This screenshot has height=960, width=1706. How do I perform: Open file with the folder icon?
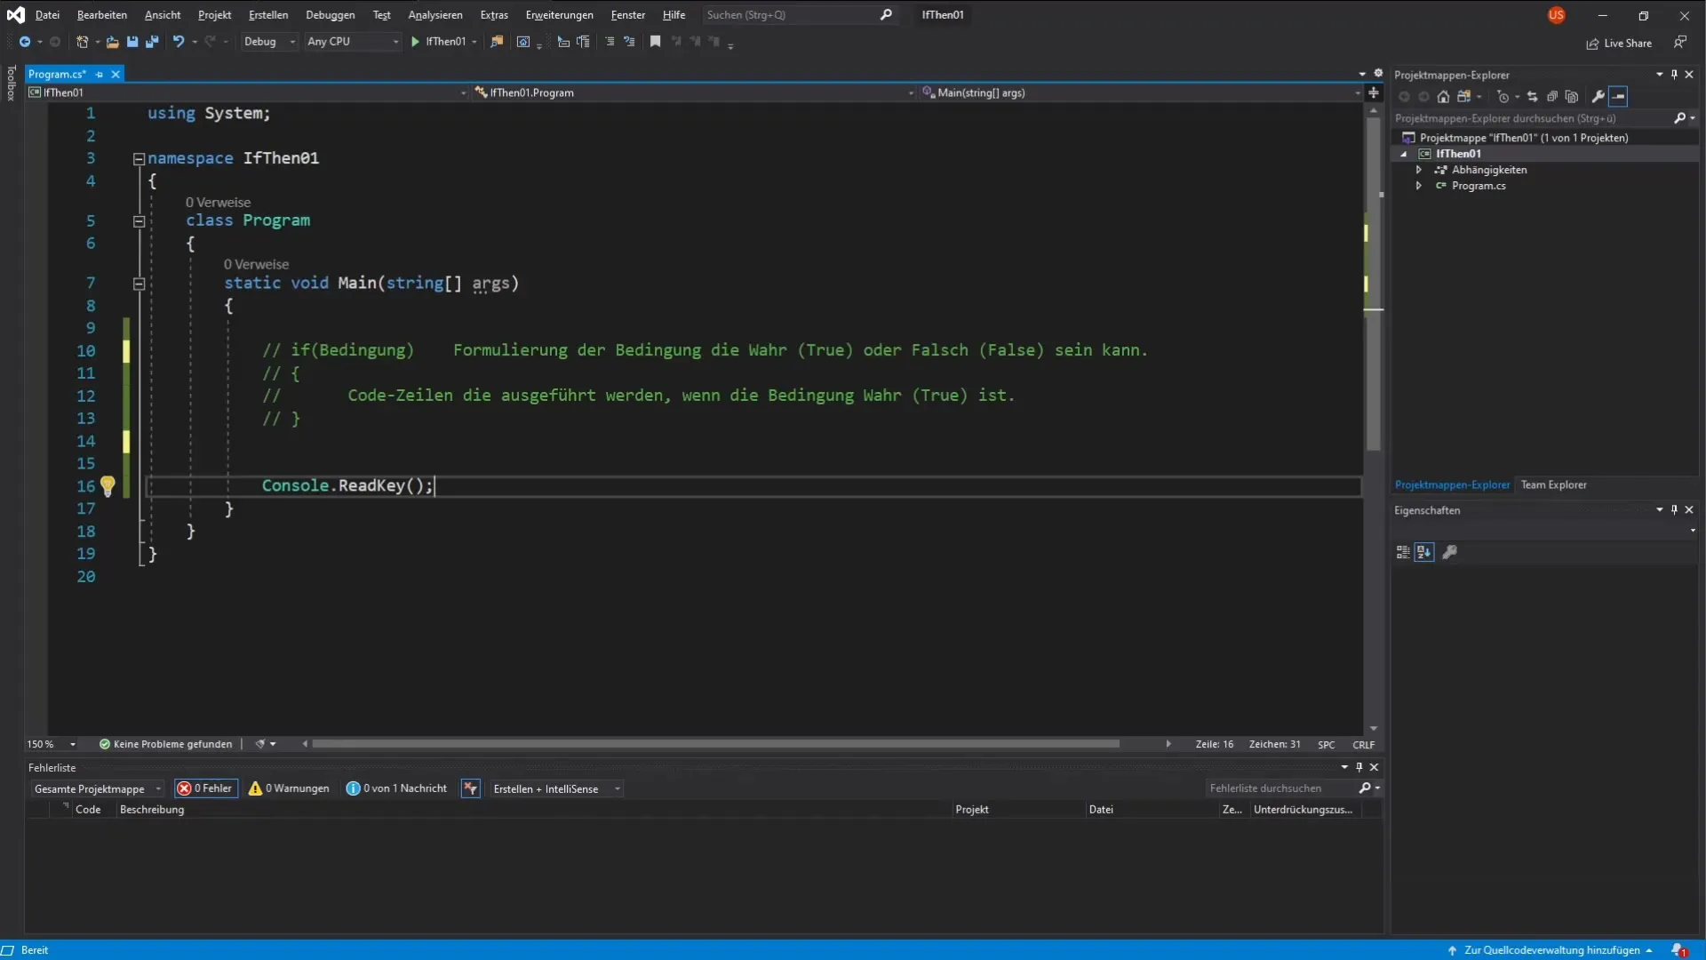112,42
